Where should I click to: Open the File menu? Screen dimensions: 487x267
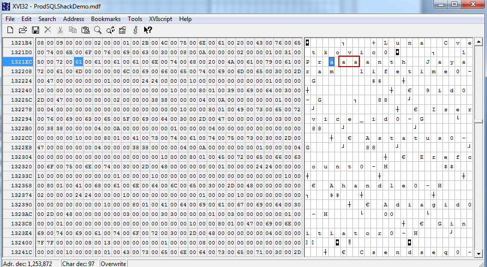[10, 19]
